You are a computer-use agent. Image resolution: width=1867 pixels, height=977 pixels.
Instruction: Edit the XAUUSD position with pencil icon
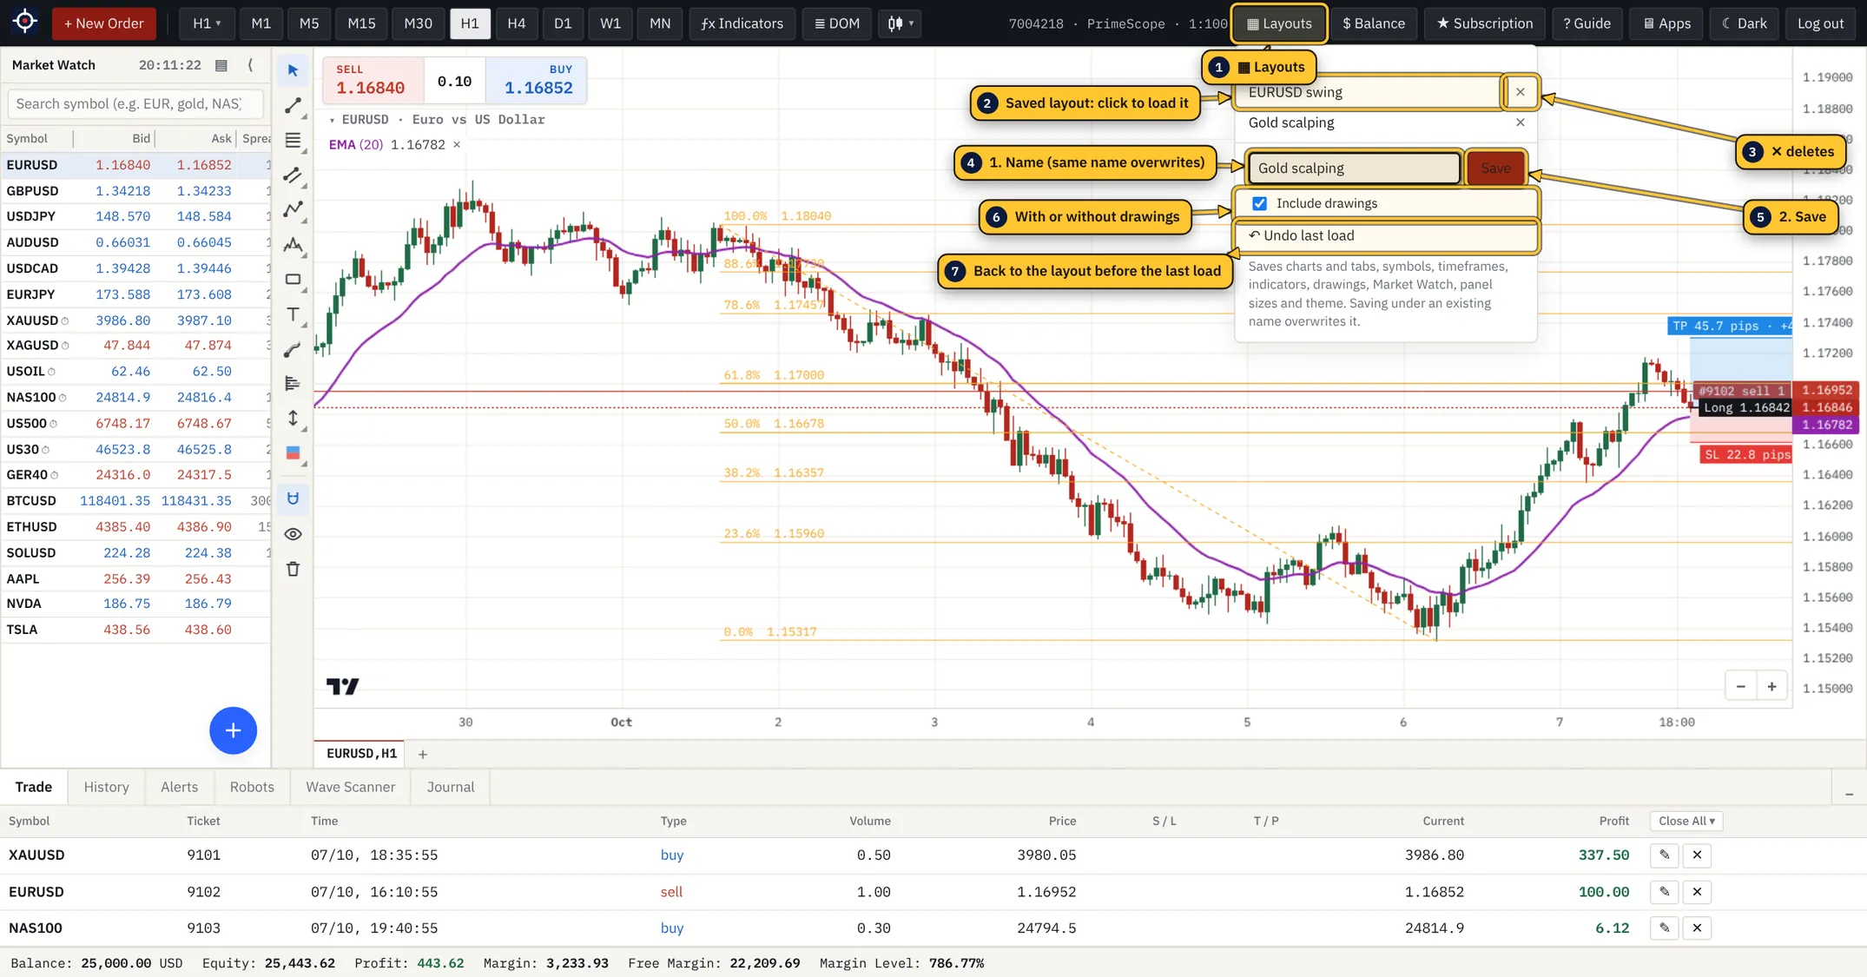pos(1664,855)
